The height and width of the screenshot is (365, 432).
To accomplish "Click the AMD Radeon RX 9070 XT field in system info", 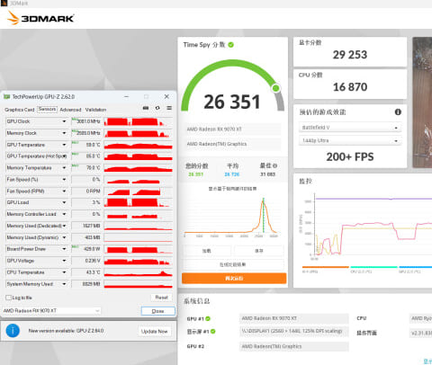I will 294,318.
